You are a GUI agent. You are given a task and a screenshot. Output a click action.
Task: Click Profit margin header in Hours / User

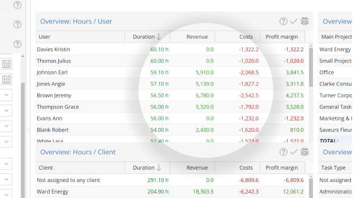tap(282, 37)
